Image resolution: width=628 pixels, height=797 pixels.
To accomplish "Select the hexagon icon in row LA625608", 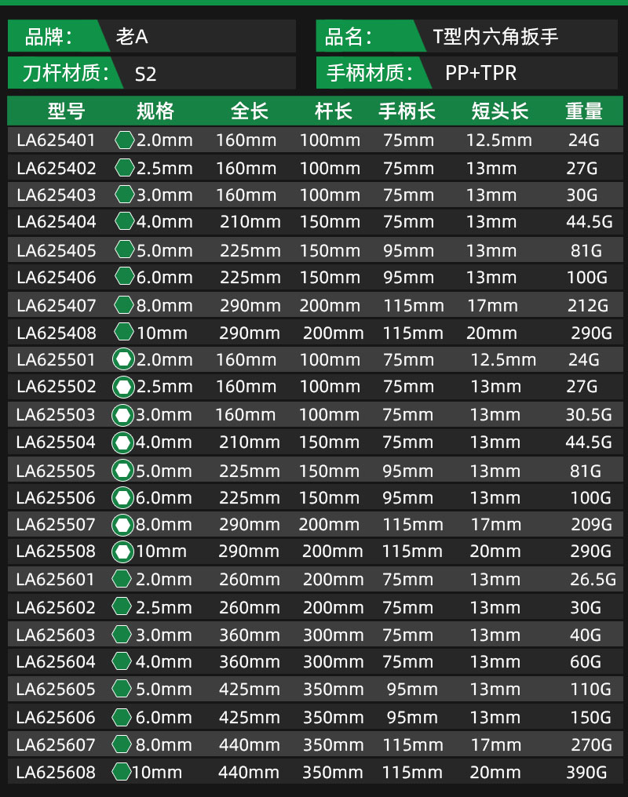I will tap(122, 772).
